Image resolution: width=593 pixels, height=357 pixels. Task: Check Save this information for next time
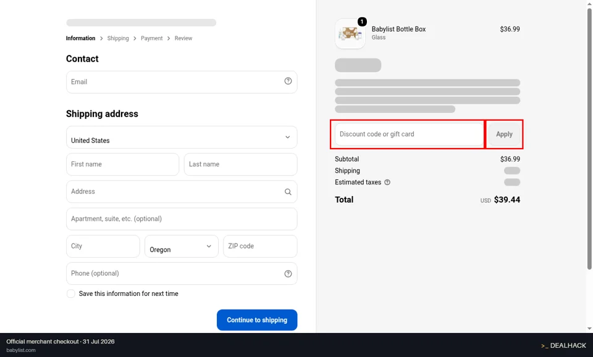coord(70,293)
